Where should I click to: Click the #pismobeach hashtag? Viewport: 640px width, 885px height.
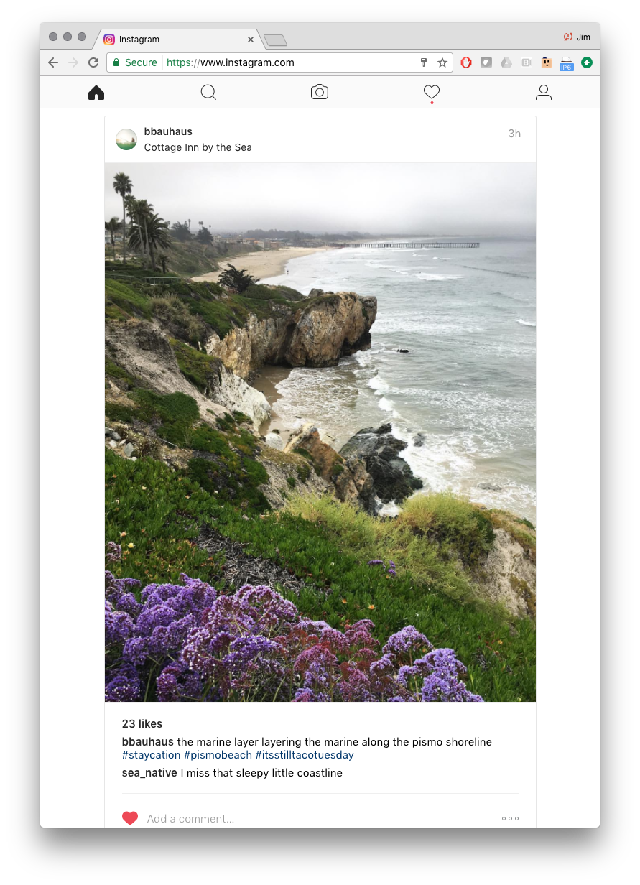(x=218, y=755)
